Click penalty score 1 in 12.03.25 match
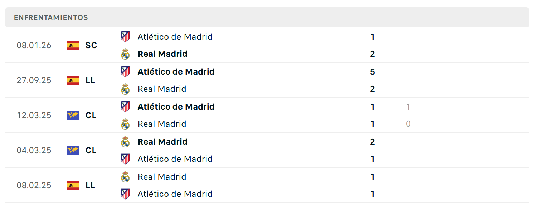Viewport: 535px width, 211px height. pyautogui.click(x=408, y=107)
